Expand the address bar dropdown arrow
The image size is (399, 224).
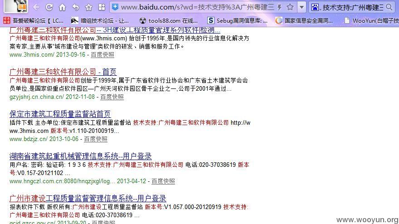click(x=302, y=7)
